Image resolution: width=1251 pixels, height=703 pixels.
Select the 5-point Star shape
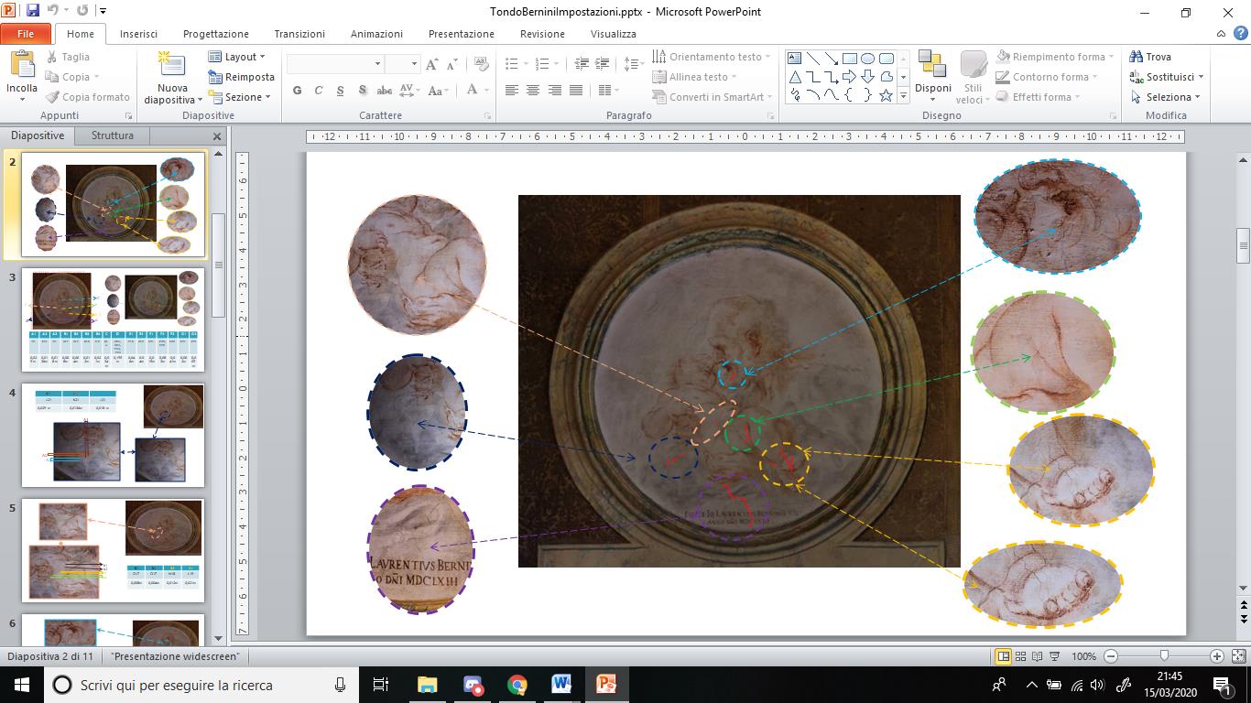point(886,95)
